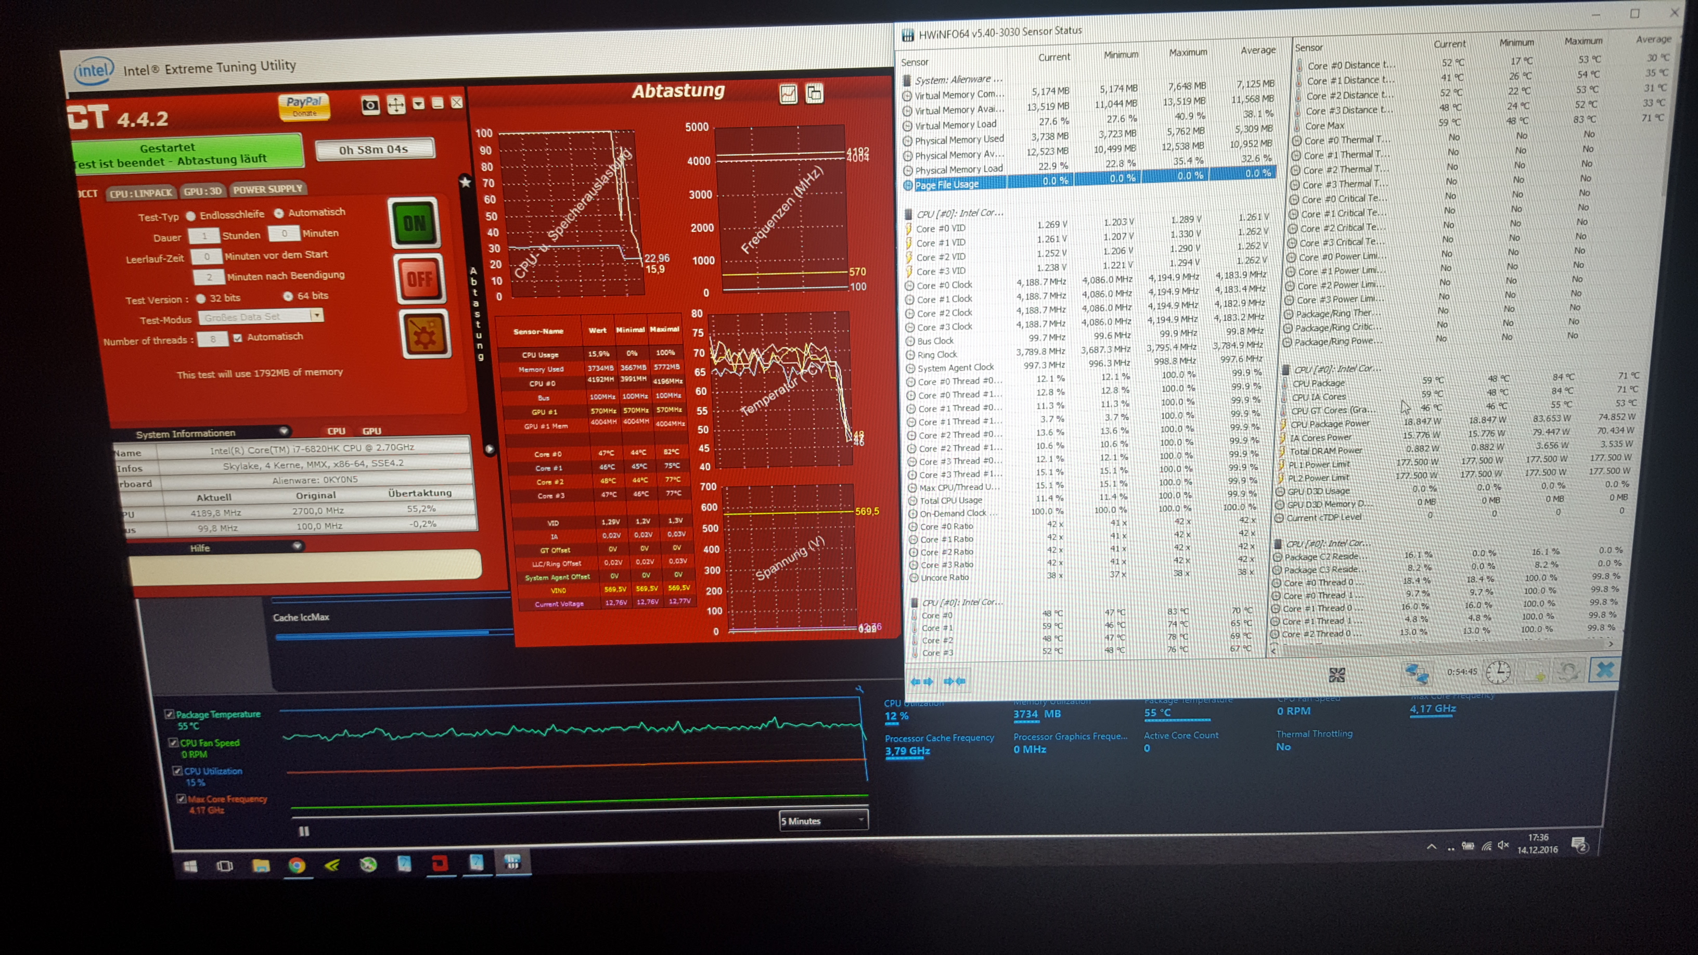Select 32 bits test version
The height and width of the screenshot is (955, 1698).
tap(200, 299)
